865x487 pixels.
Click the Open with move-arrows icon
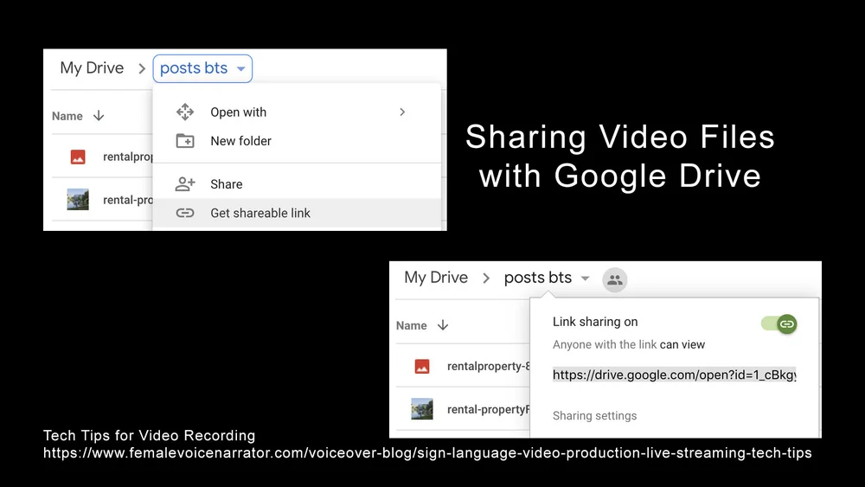185,112
